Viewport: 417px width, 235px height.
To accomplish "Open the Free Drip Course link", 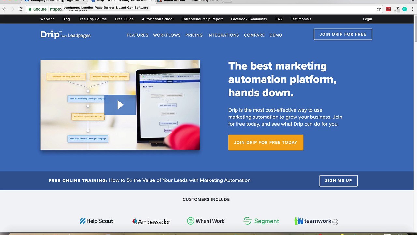I will [93, 19].
